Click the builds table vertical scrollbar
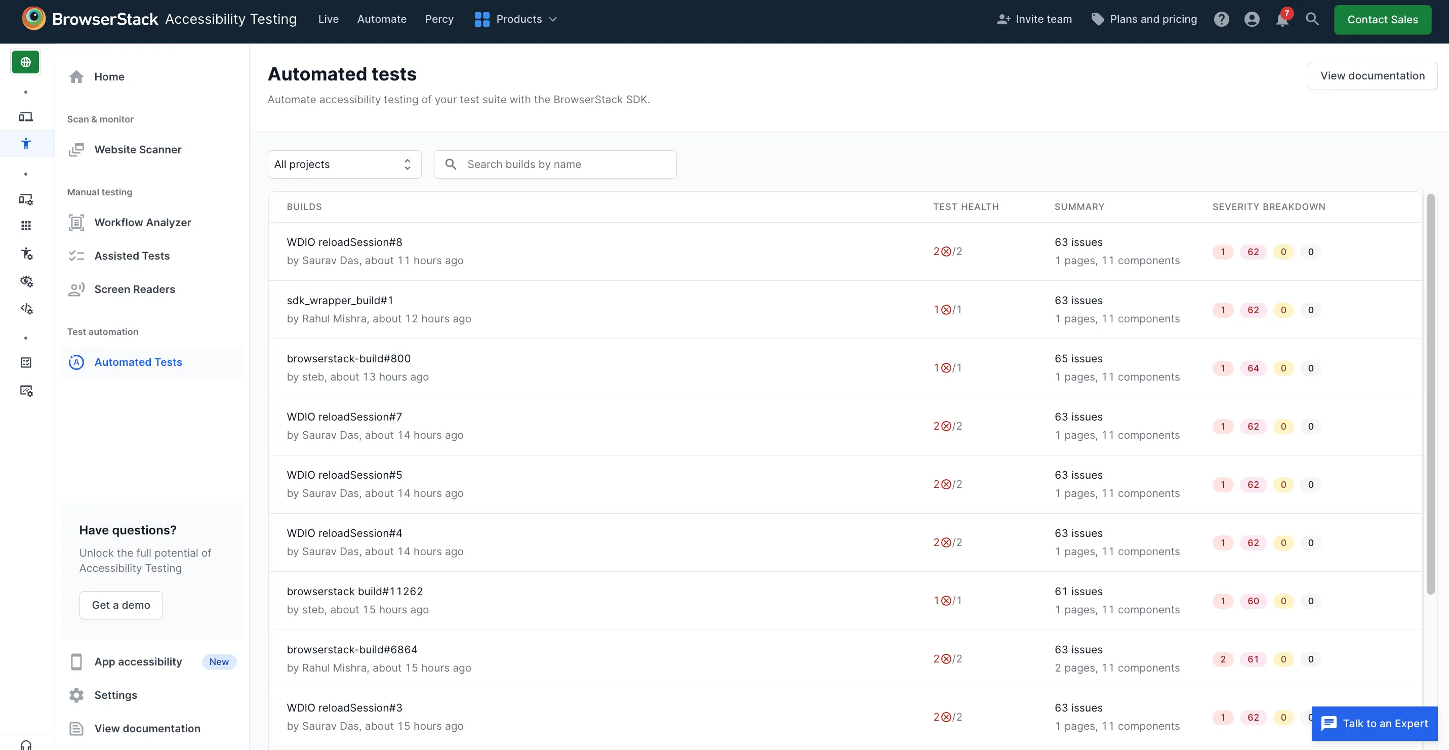The image size is (1449, 750). [1430, 394]
